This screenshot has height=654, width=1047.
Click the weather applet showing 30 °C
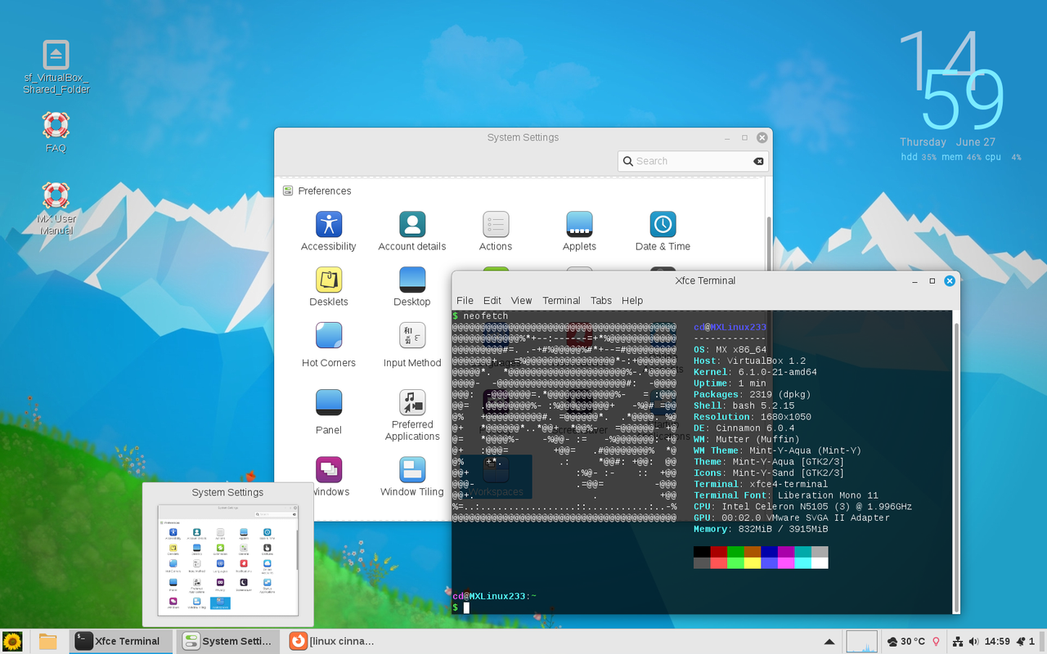905,641
